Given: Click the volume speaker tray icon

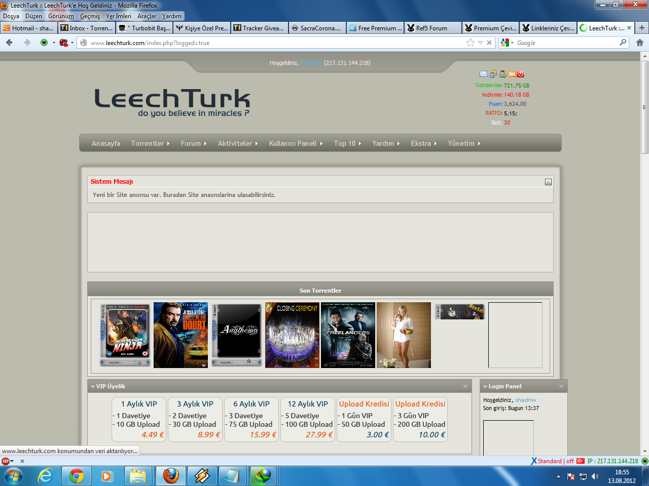Looking at the screenshot, I should [x=595, y=476].
